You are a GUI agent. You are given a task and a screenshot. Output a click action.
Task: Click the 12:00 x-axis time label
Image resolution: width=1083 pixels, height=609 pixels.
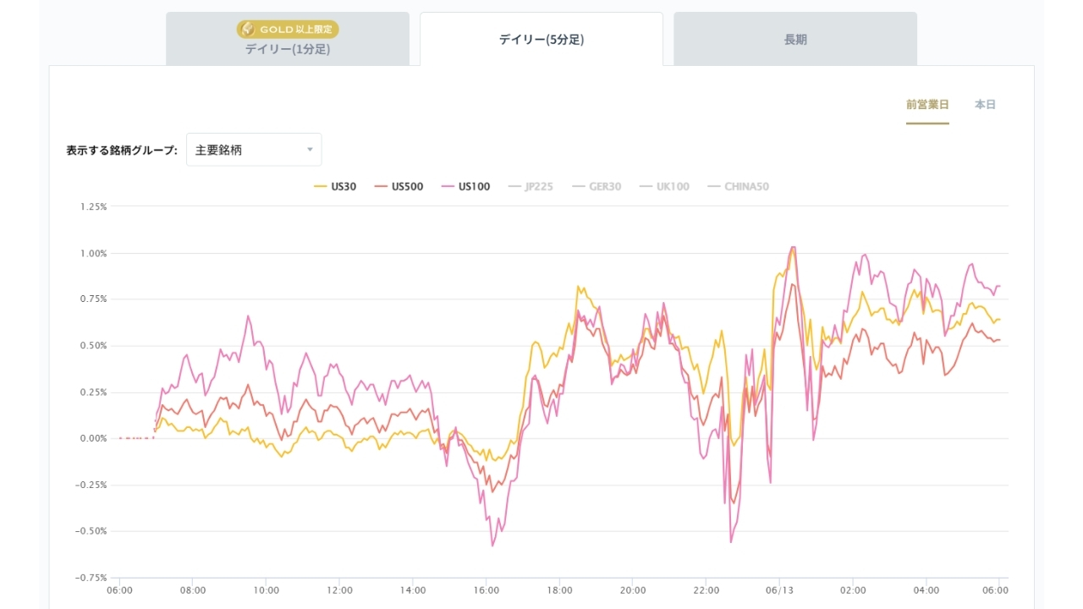pyautogui.click(x=339, y=590)
